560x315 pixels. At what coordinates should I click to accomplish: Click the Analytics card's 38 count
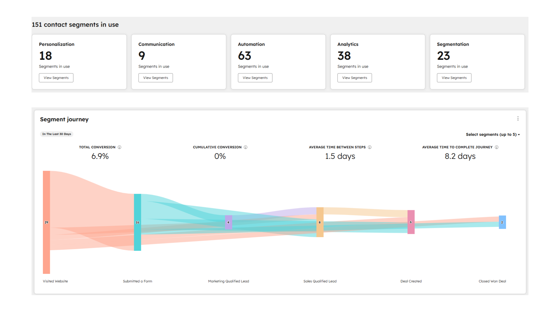pos(344,56)
